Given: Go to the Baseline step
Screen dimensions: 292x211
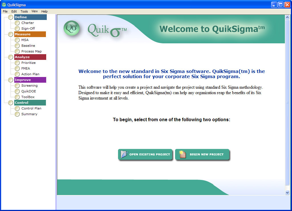Looking at the screenshot, I should tap(28, 46).
